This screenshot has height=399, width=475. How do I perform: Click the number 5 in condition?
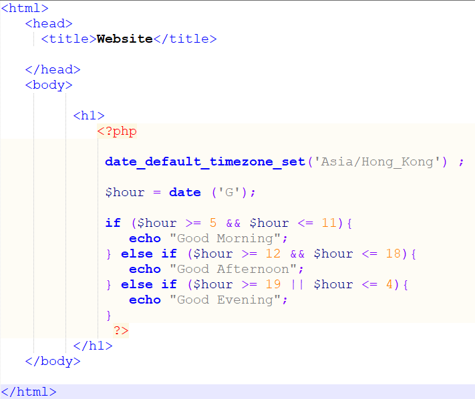click(x=213, y=223)
